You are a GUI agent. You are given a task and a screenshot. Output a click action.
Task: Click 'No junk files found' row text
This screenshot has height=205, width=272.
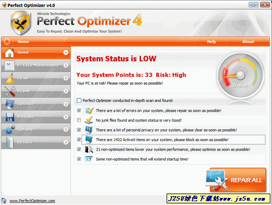(139, 120)
